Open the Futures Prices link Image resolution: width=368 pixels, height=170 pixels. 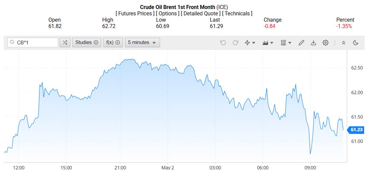point(135,13)
